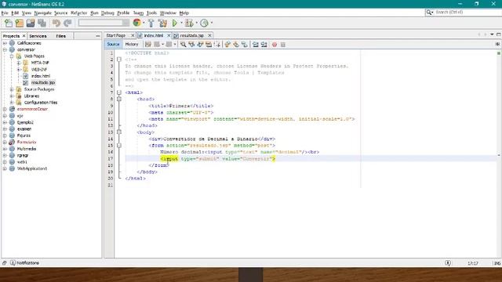Open the Refactor menu
This screenshot has width=502, height=282.
coord(78,13)
